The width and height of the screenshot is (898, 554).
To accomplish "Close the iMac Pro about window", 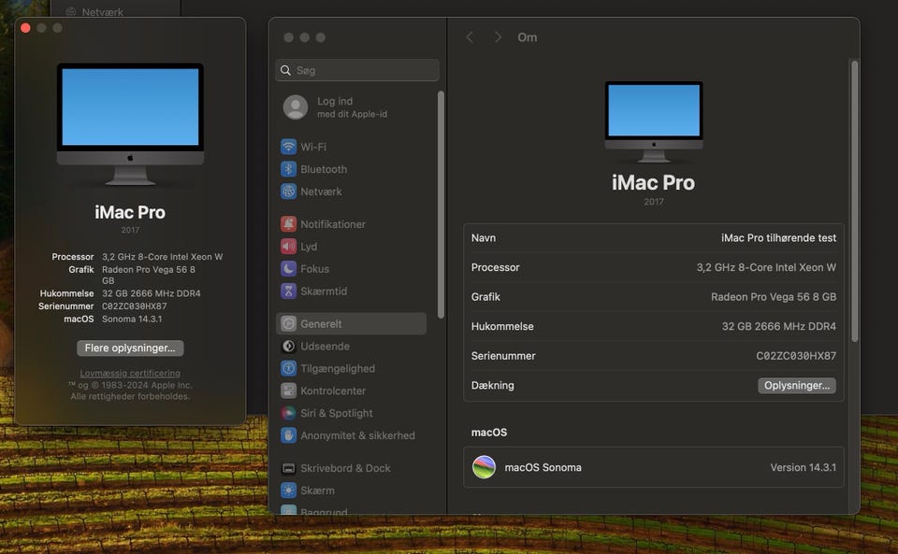I will (x=25, y=28).
